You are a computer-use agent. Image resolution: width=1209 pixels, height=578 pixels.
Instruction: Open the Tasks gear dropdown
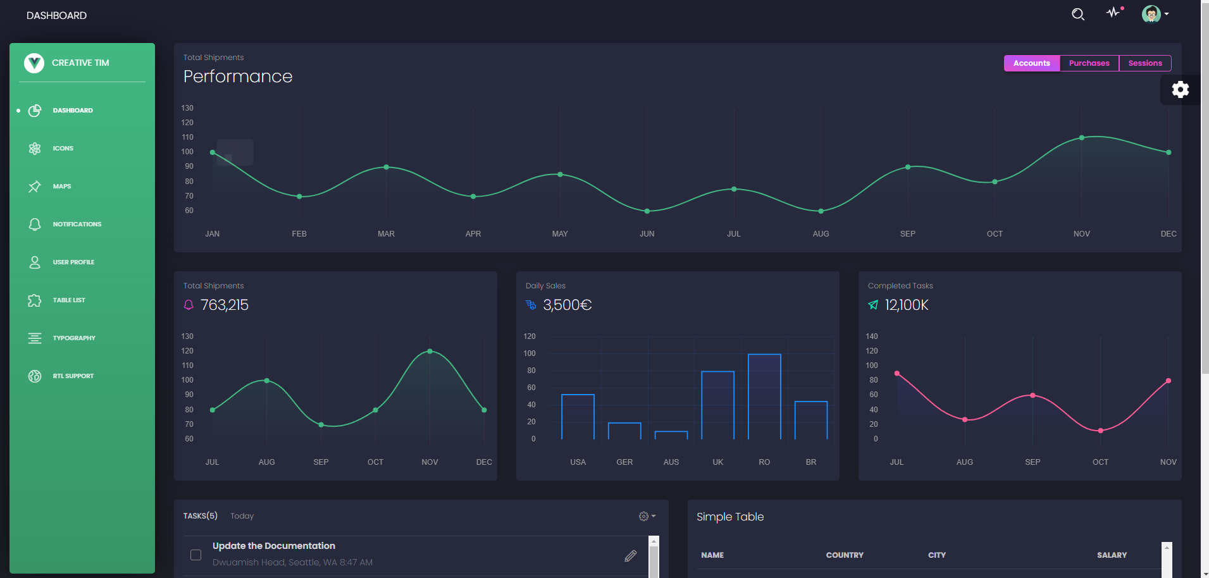645,516
